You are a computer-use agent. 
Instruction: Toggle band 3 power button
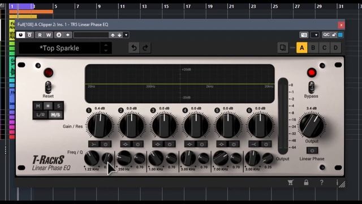[x=170, y=144]
